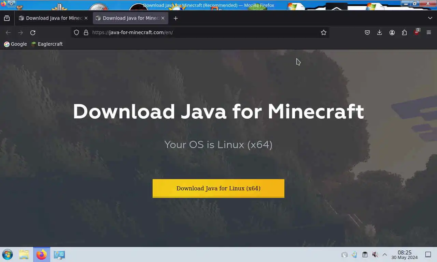437x262 pixels.
Task: Save page to Pocket
Action: (367, 32)
